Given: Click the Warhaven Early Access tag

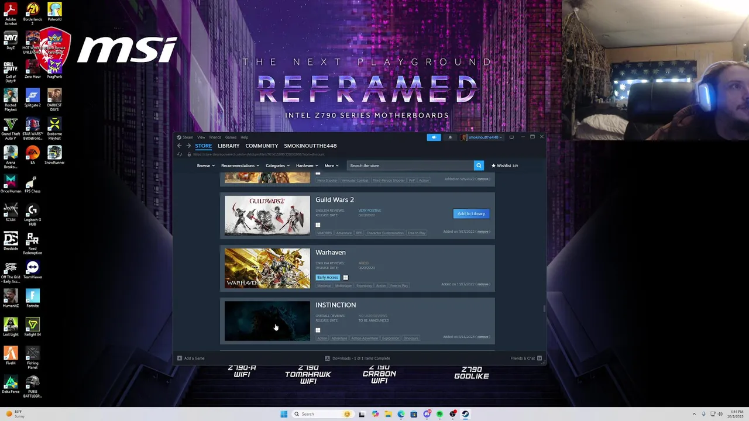Looking at the screenshot, I should pos(328,277).
